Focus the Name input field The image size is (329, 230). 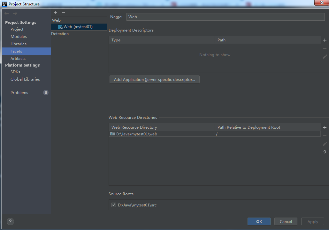point(226,17)
